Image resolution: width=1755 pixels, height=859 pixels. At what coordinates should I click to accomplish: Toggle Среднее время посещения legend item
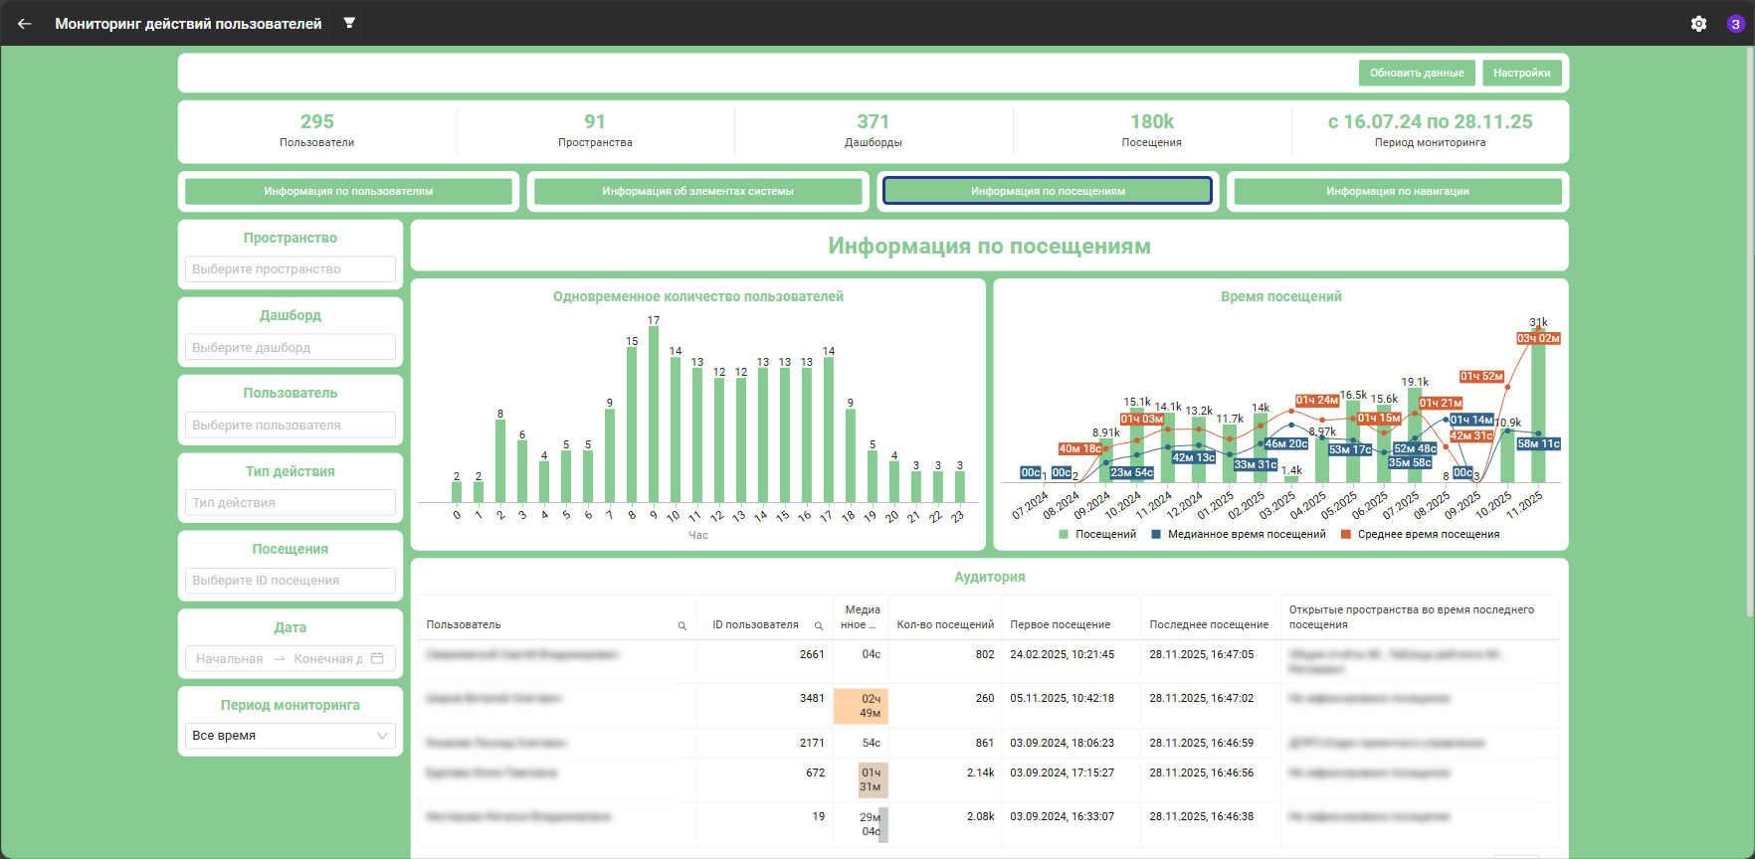tap(1420, 534)
